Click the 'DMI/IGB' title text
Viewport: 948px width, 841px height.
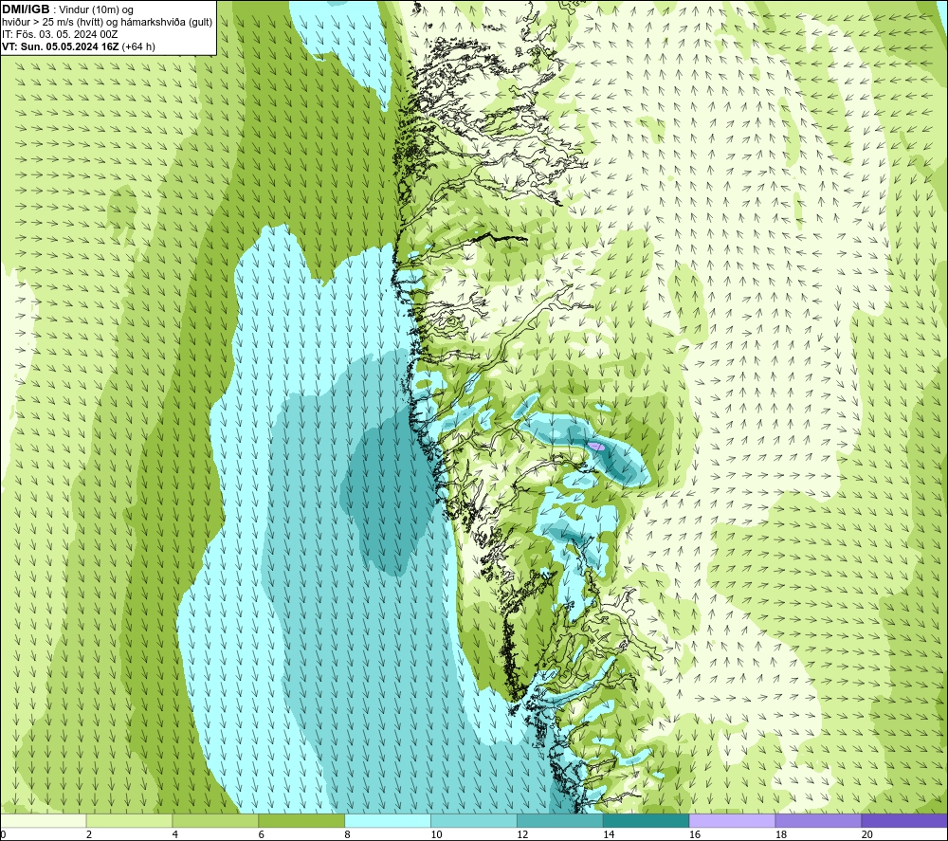[26, 9]
